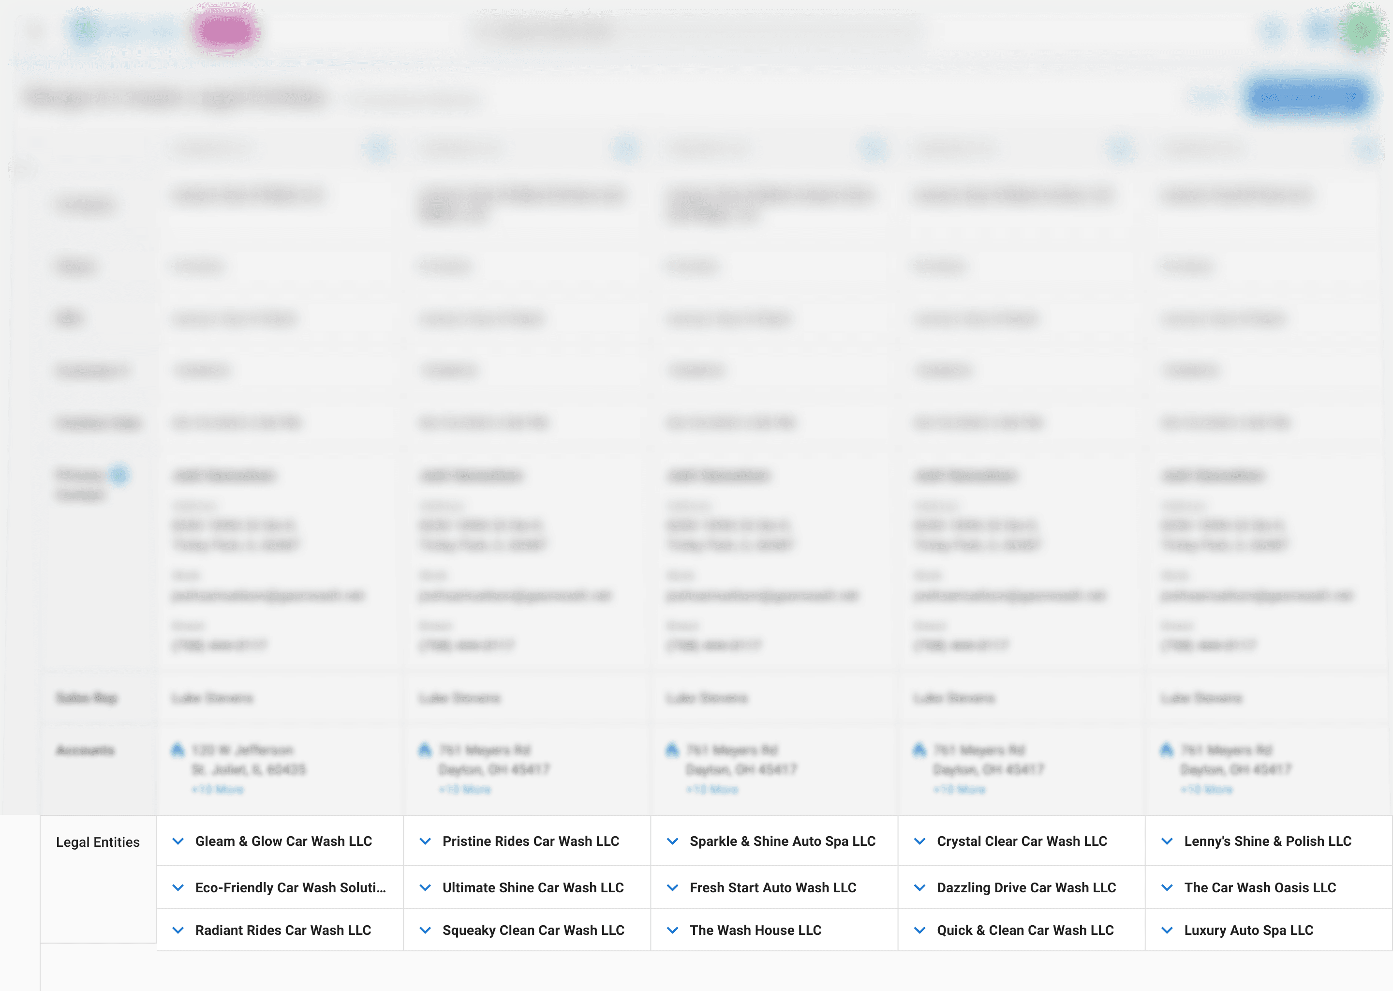
Task: Click the pink badge in header
Action: (x=225, y=30)
